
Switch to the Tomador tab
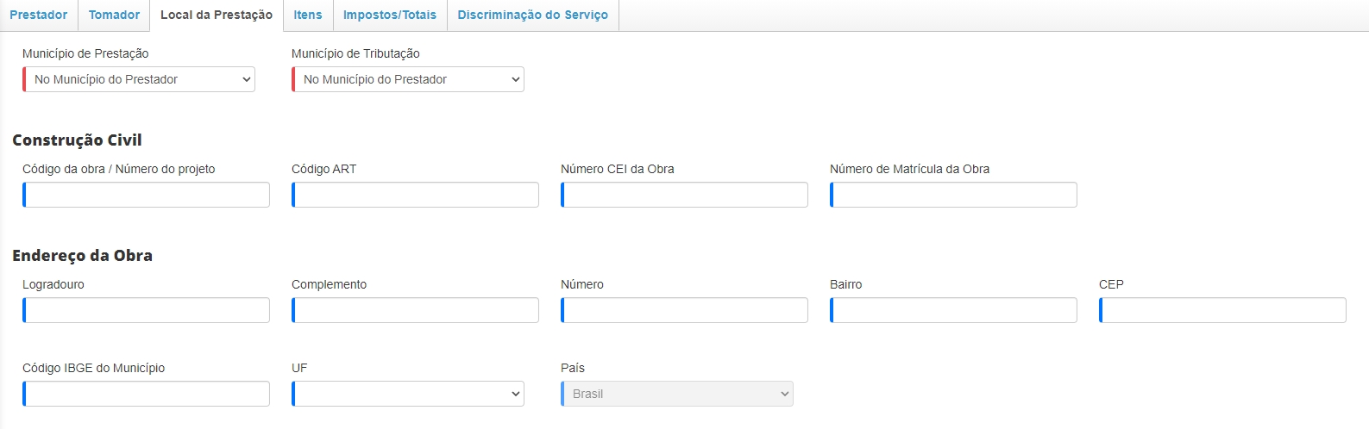point(114,16)
